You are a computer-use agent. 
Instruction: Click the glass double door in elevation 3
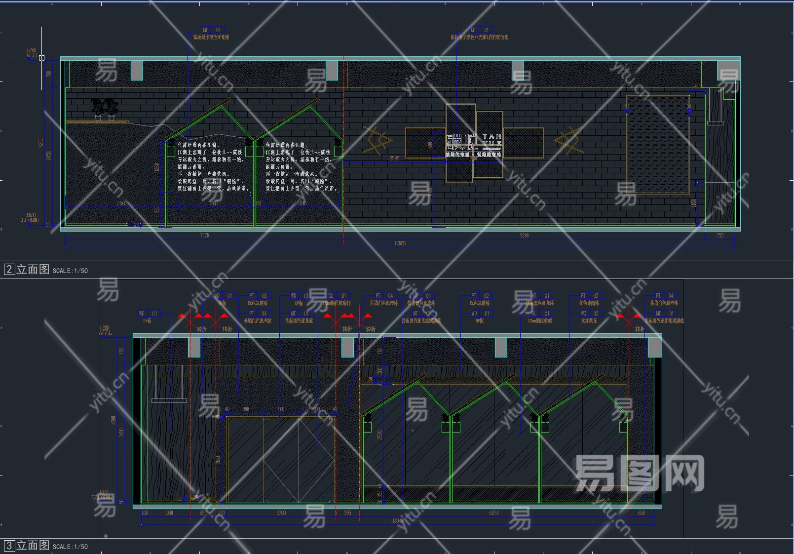(x=280, y=459)
